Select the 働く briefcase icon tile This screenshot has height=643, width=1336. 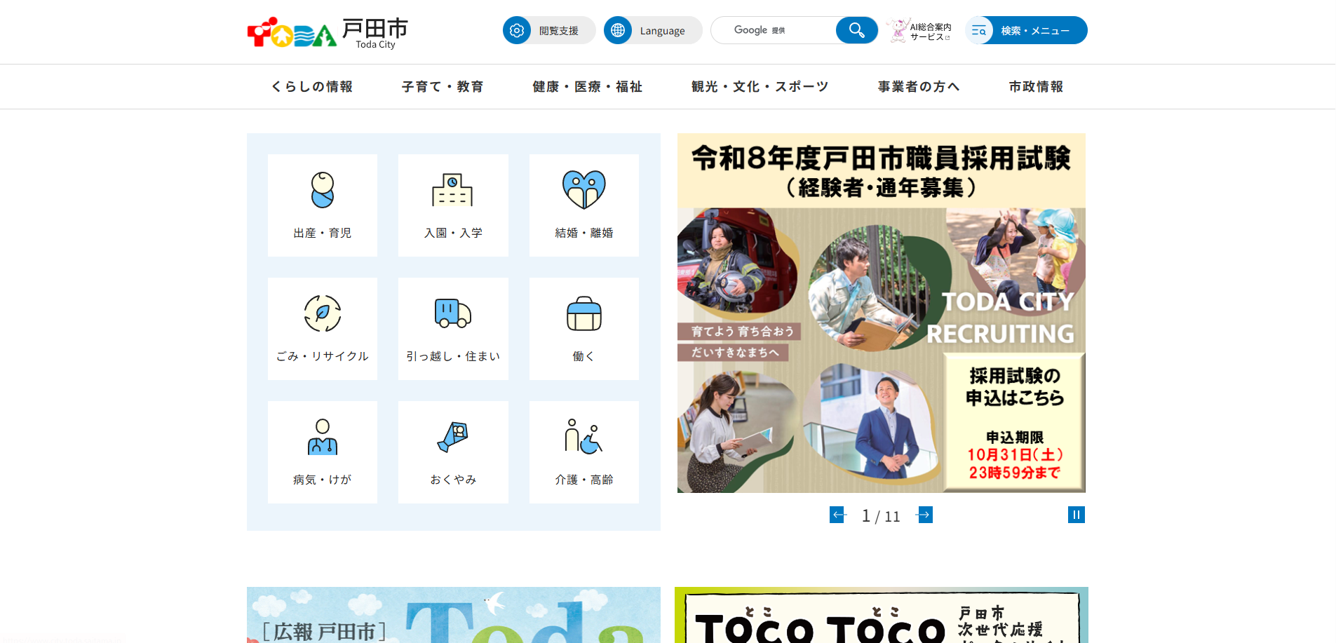click(584, 329)
